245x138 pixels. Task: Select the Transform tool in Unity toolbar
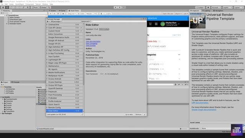[23, 8]
